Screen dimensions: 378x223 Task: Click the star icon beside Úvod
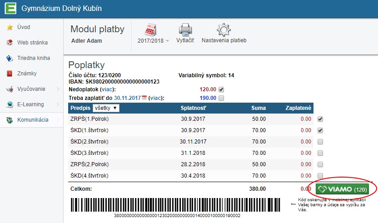pyautogui.click(x=9, y=27)
